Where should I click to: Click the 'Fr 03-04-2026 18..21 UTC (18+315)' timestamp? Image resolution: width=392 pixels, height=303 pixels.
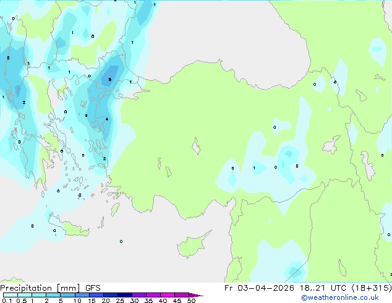(x=308, y=288)
